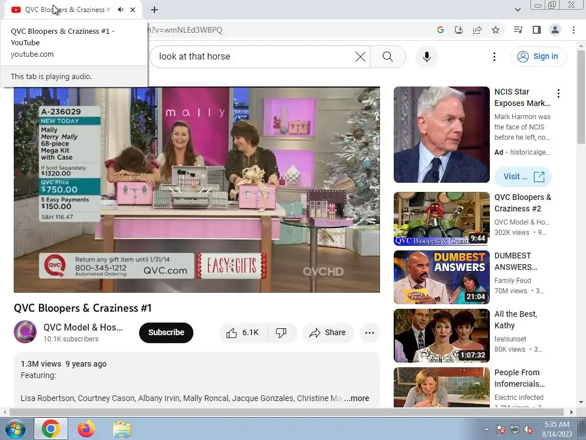The image size is (586, 440).
Task: Open the All the Best, Kathy title
Action: coord(516,320)
